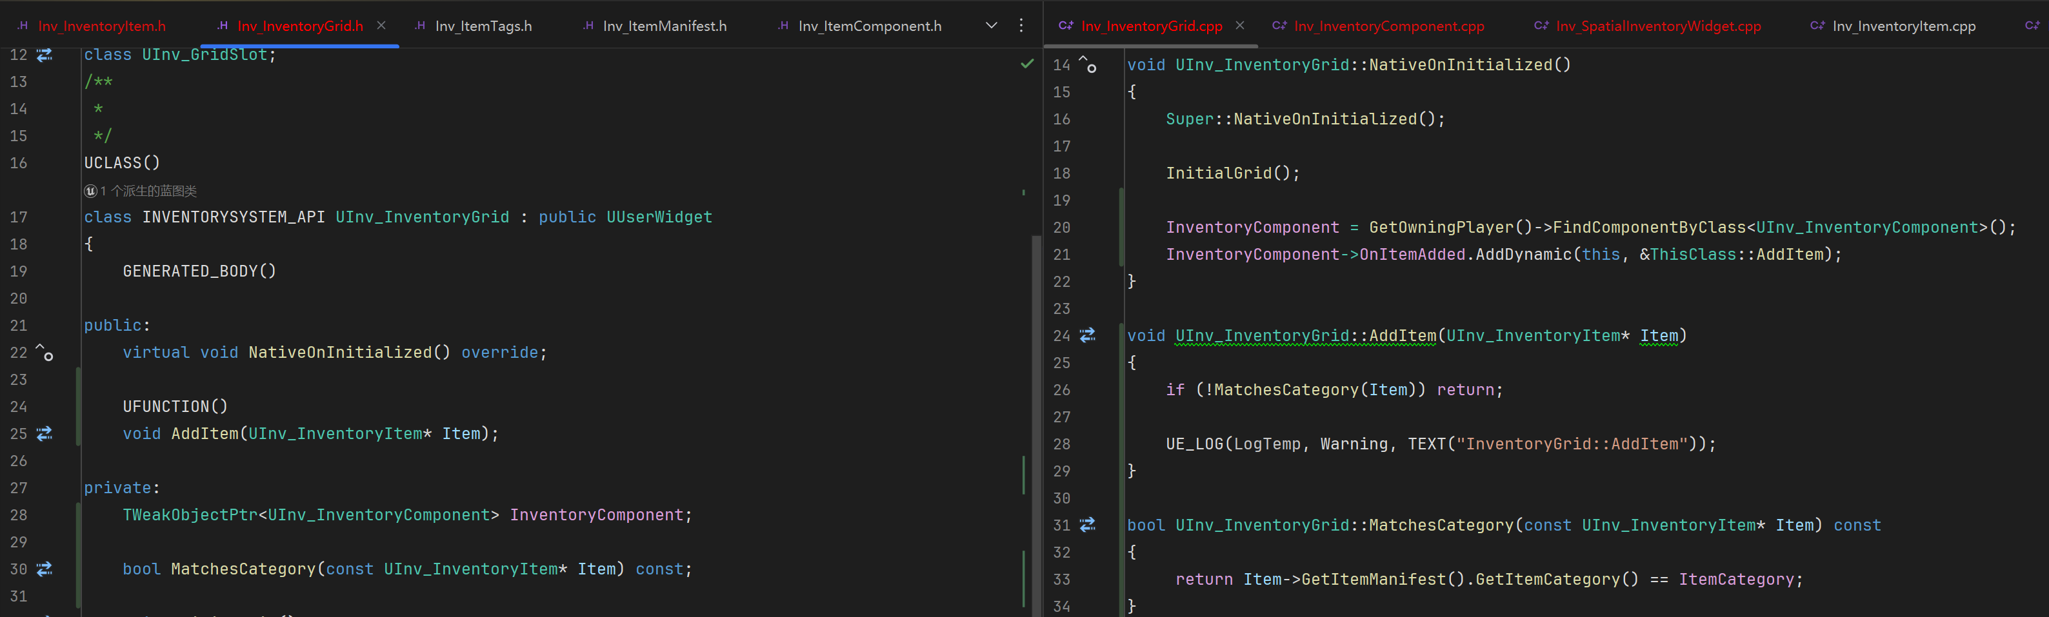Click the 'return' keyword on cpp line 26
Viewport: 2049px width, 617px height.
[1465, 389]
